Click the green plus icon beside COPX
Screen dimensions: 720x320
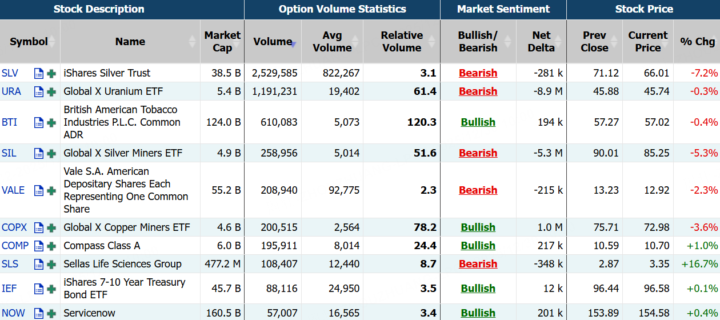pos(51,227)
